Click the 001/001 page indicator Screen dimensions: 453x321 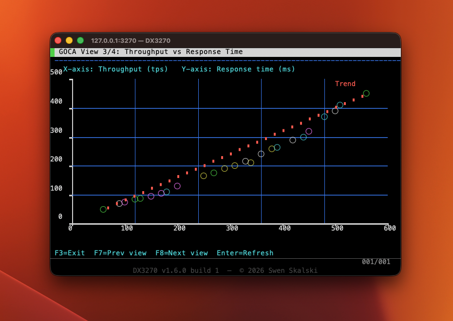pos(376,262)
